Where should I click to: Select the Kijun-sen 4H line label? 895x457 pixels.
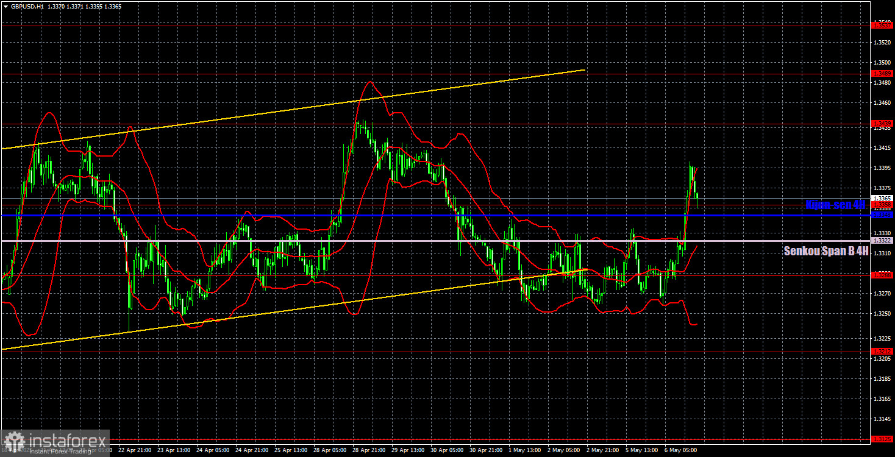click(x=835, y=205)
